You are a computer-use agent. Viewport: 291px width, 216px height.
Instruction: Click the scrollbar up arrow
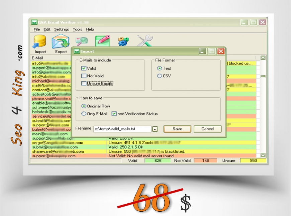click(x=263, y=58)
